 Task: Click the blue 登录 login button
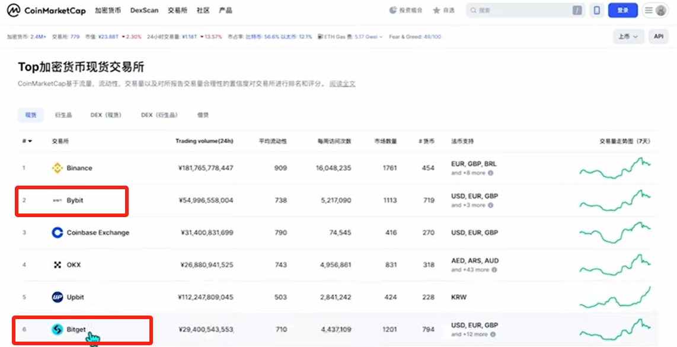point(622,10)
